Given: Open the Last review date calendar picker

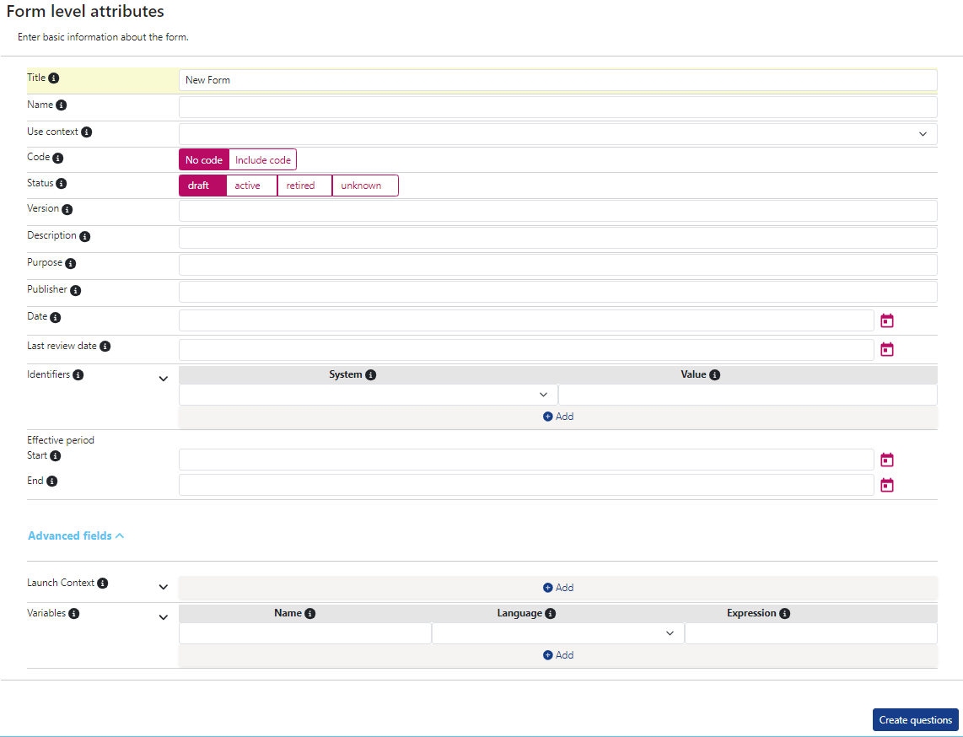Looking at the screenshot, I should 886,348.
